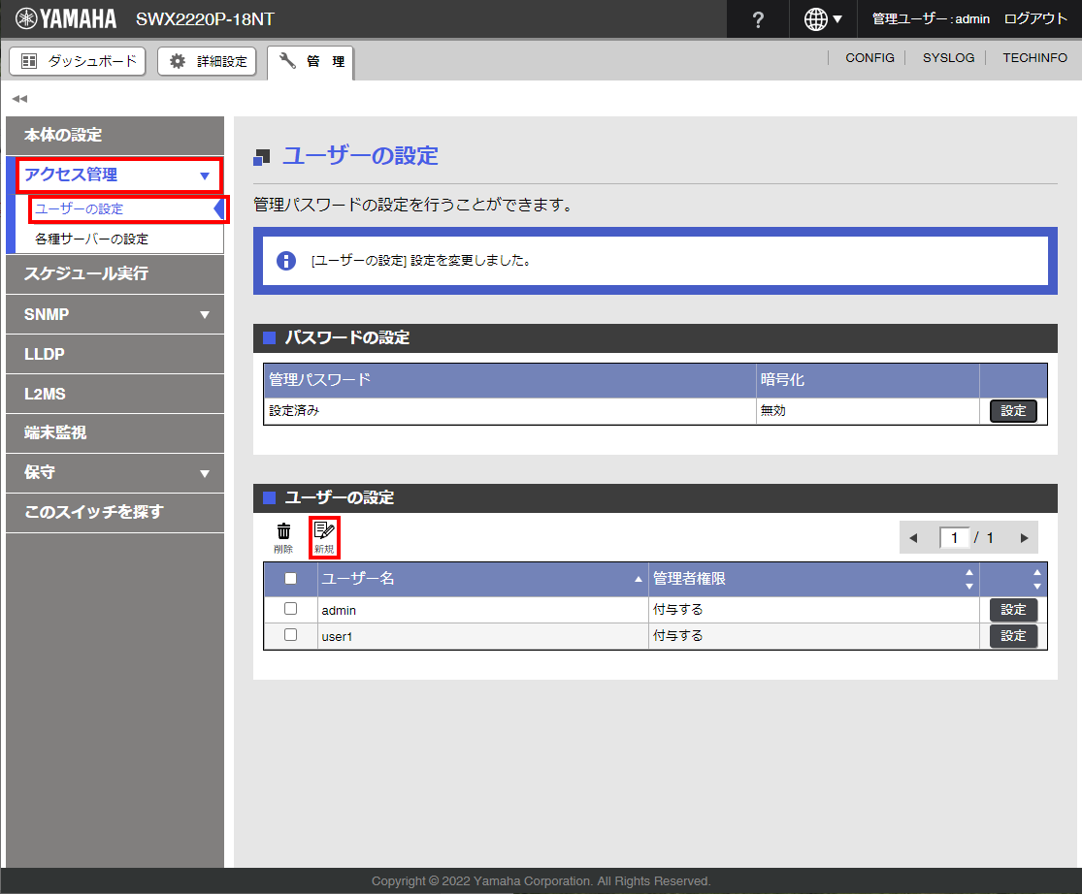The width and height of the screenshot is (1082, 894).
Task: Switch to the ダッシュボード tab
Action: coord(79,61)
